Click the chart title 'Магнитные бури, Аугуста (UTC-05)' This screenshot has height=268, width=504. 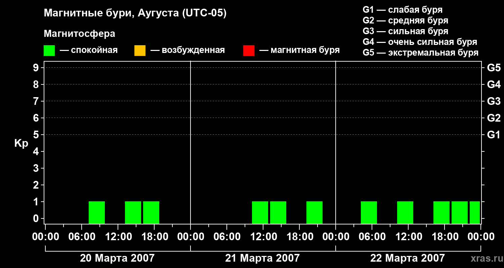coord(135,13)
